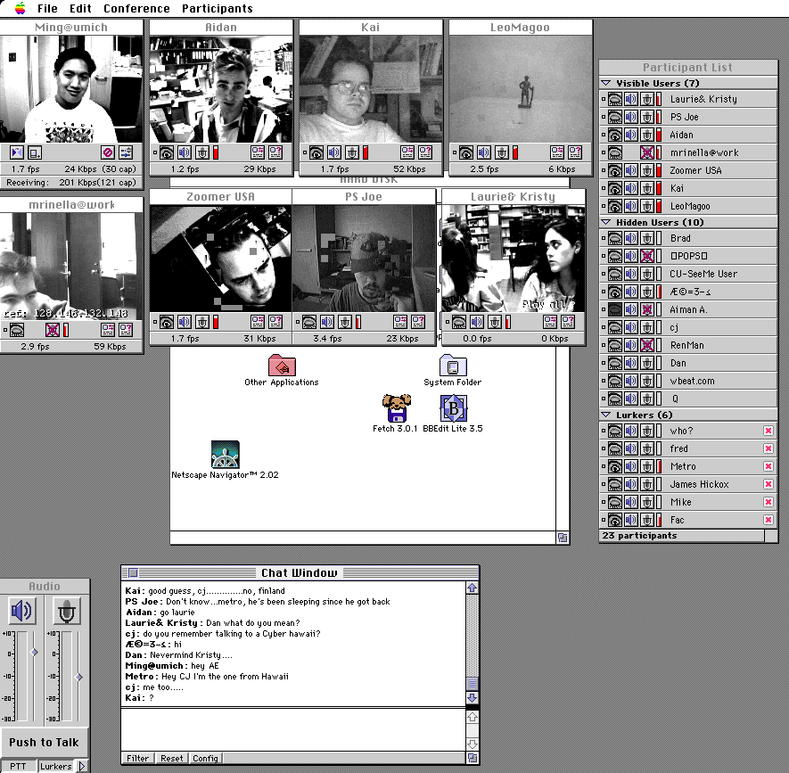
Task: Collapse the Visible Users section
Action: click(606, 83)
